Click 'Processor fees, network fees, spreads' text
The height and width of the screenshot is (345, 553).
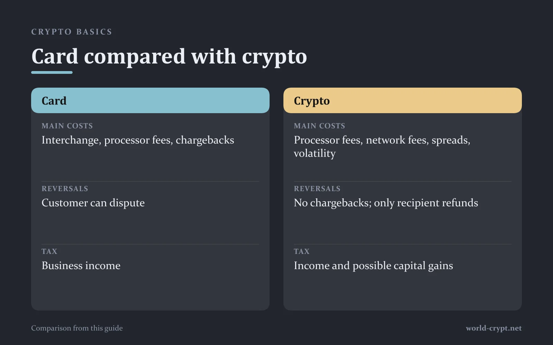[x=382, y=140]
